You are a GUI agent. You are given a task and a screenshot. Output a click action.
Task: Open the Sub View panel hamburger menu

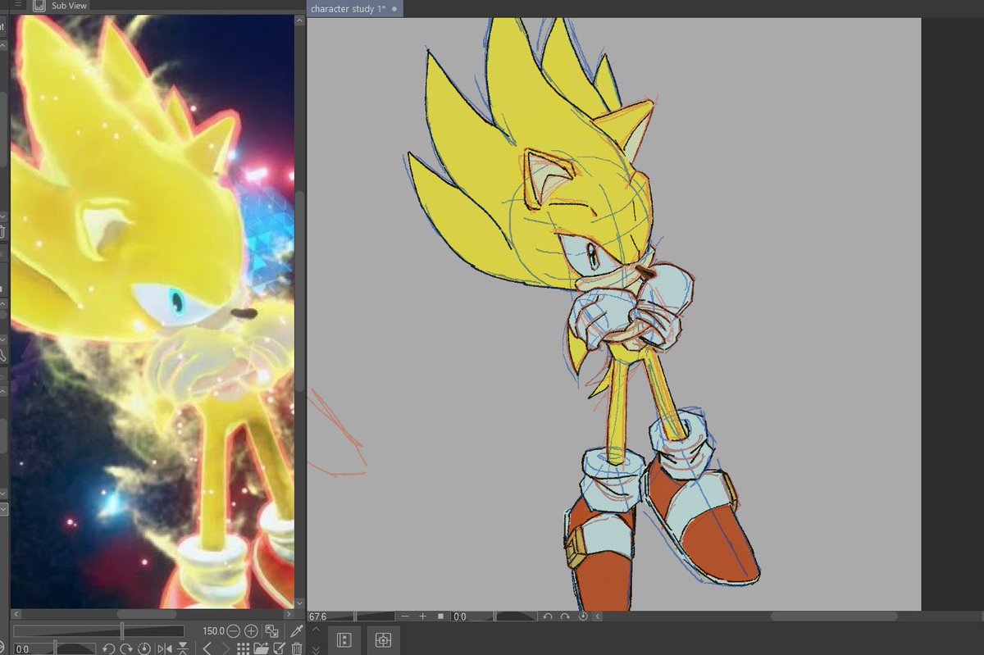point(19,5)
